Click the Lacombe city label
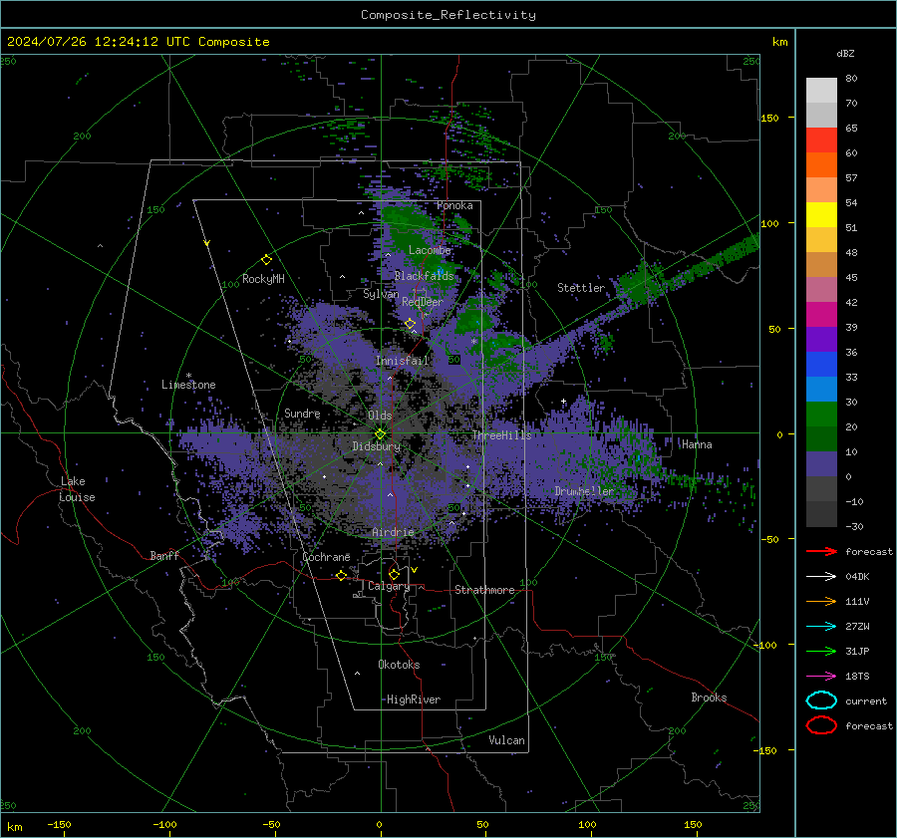Screen dimensions: 897x838 (x=430, y=250)
